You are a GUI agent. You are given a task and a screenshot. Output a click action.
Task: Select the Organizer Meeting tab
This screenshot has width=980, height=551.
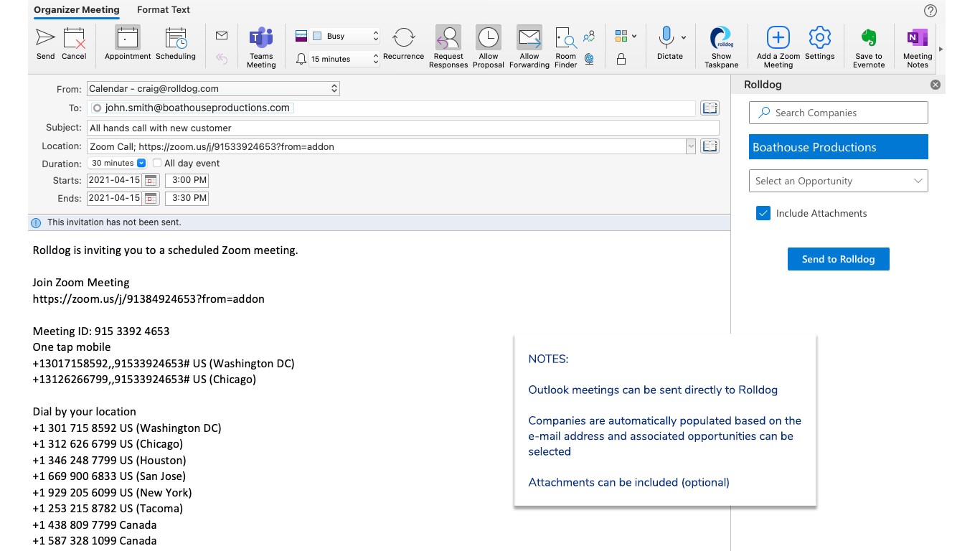tap(77, 10)
